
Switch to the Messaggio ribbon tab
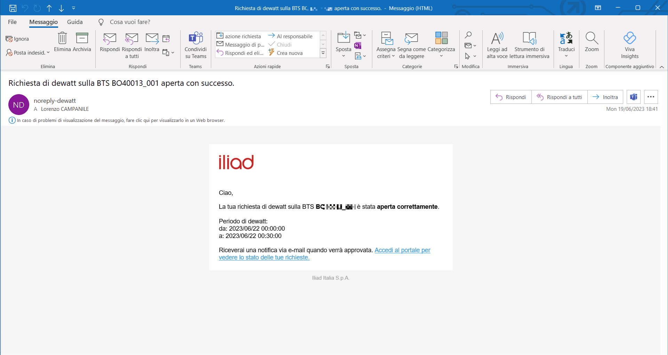pyautogui.click(x=43, y=22)
